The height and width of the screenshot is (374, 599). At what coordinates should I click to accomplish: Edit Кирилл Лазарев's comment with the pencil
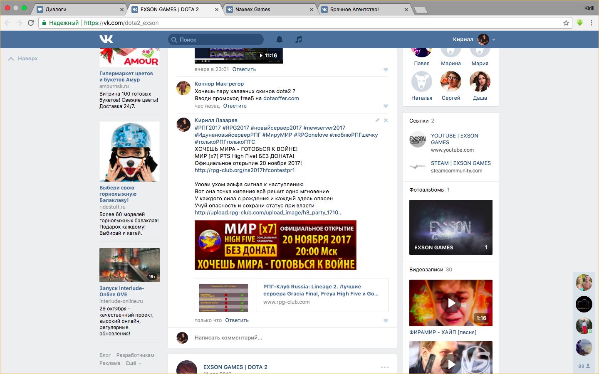[377, 120]
